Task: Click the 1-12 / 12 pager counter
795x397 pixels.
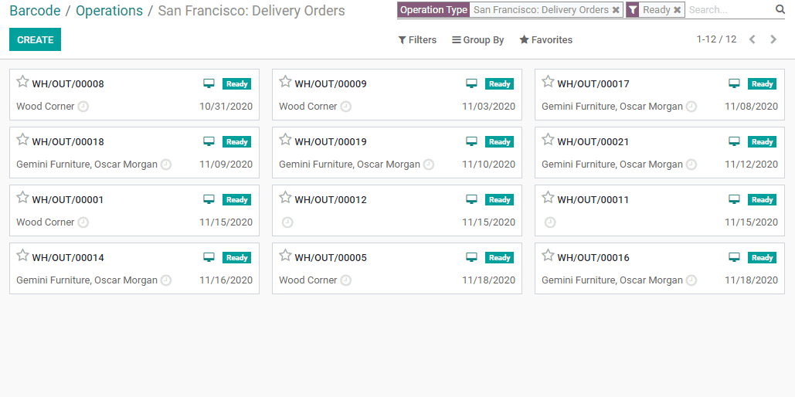Action: tap(716, 39)
